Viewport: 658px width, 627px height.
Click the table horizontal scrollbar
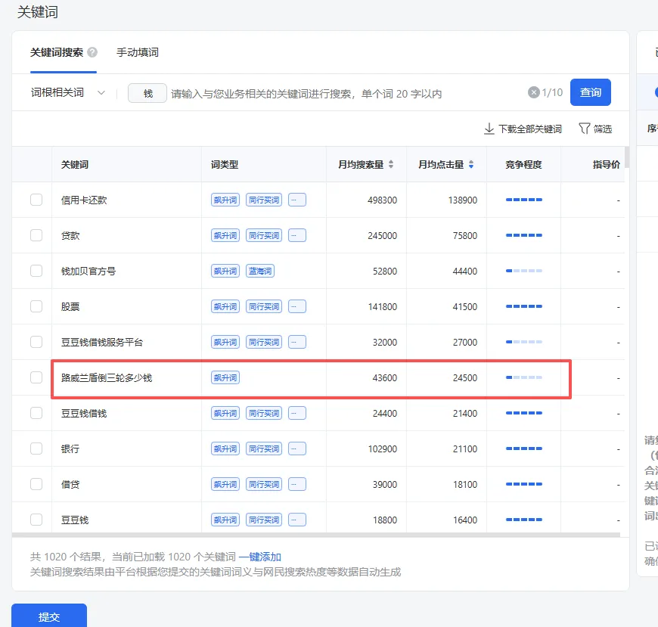(x=316, y=535)
